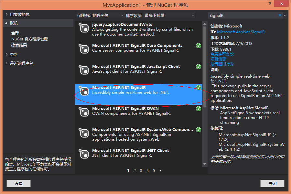Open the 查看许可条款 link
This screenshot has height=194, width=291.
pyautogui.click(x=222, y=54)
